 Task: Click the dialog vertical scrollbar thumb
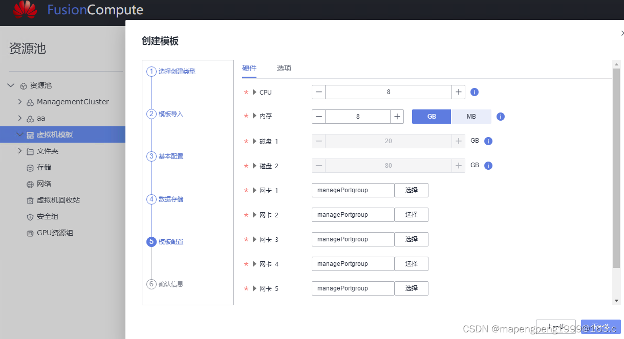[616, 168]
